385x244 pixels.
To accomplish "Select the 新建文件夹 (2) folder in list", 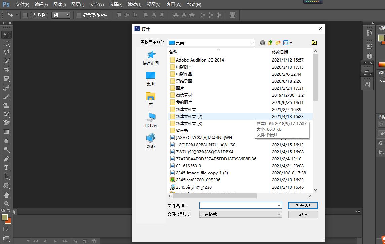I will [189, 116].
